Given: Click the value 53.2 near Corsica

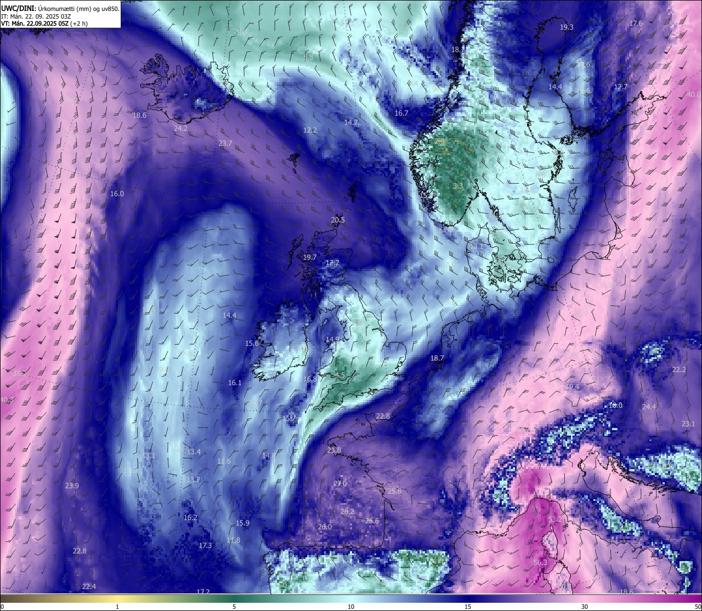Looking at the screenshot, I should point(555,519).
